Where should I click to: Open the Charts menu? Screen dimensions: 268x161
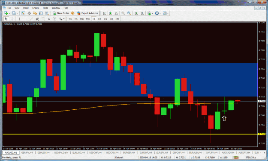pyautogui.click(x=36, y=8)
